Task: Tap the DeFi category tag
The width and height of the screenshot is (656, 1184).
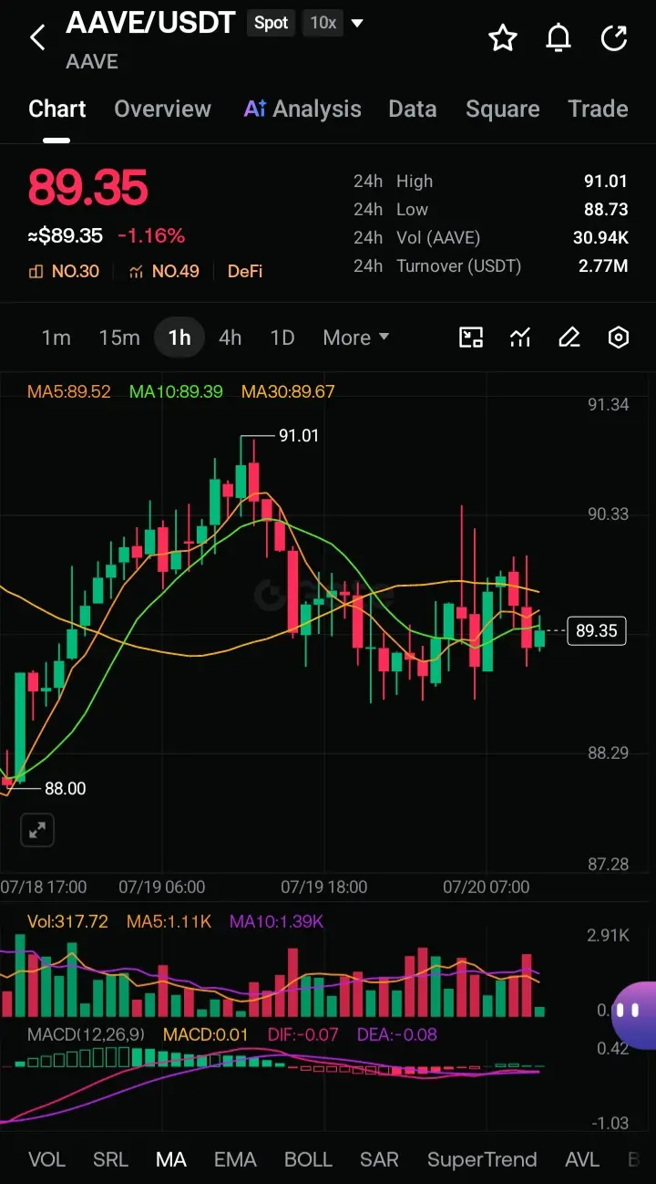Action: tap(245, 271)
